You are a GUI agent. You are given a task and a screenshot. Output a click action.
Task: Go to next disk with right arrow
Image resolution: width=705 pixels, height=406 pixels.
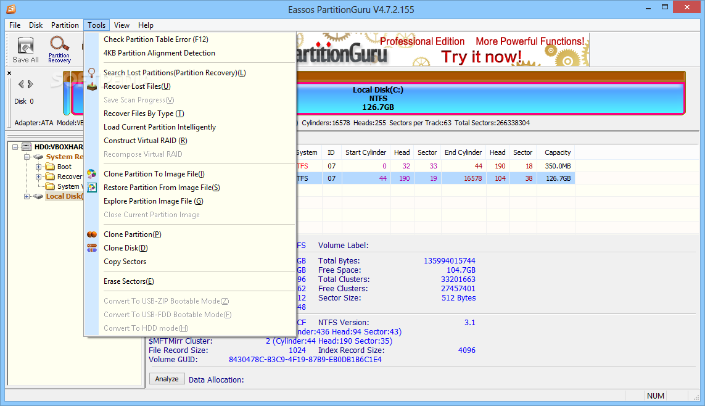(31, 84)
